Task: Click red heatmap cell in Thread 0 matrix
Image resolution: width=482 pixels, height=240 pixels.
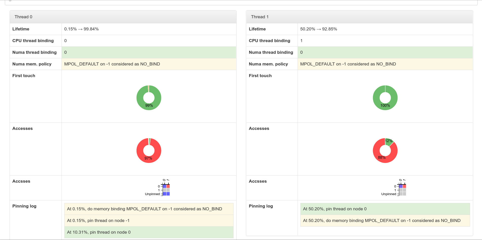Action: point(168,186)
